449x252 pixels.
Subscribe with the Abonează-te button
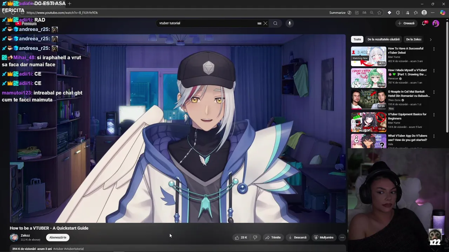(x=58, y=237)
